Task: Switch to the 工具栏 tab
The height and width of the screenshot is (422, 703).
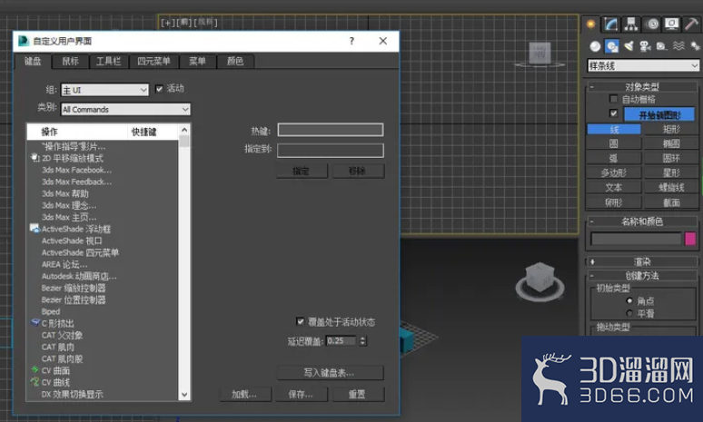Action: tap(108, 62)
